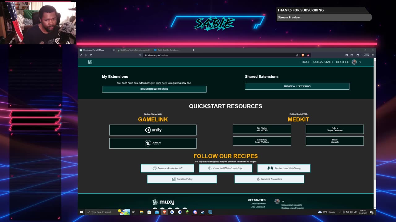This screenshot has height=222, width=396.
Task: Follow the Manage my Extensions footer link
Action: 292,205
